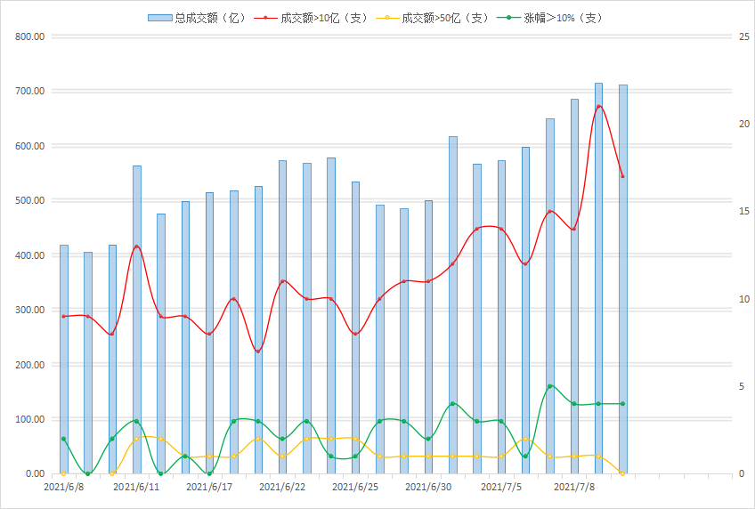Click the 400.00 left axis label
Image resolution: width=755 pixels, height=509 pixels.
(x=30, y=255)
